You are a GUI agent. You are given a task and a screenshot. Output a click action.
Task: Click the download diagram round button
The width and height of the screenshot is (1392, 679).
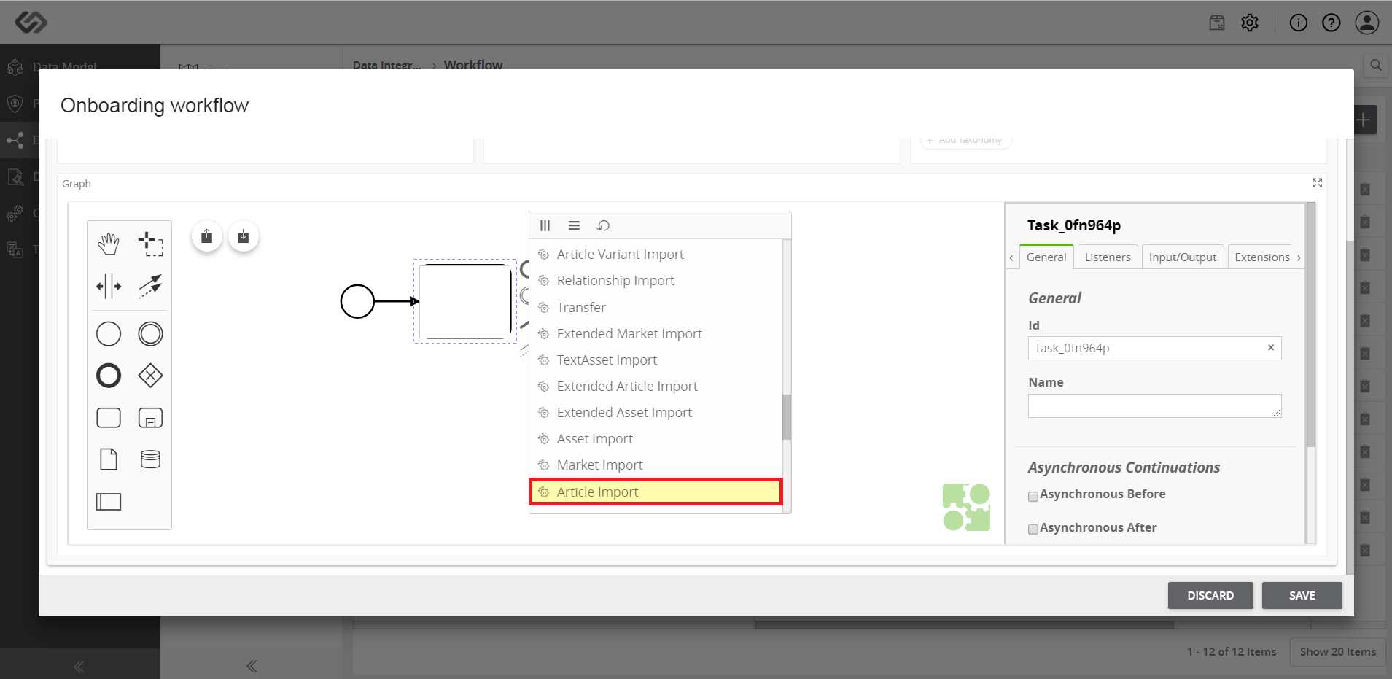point(244,236)
